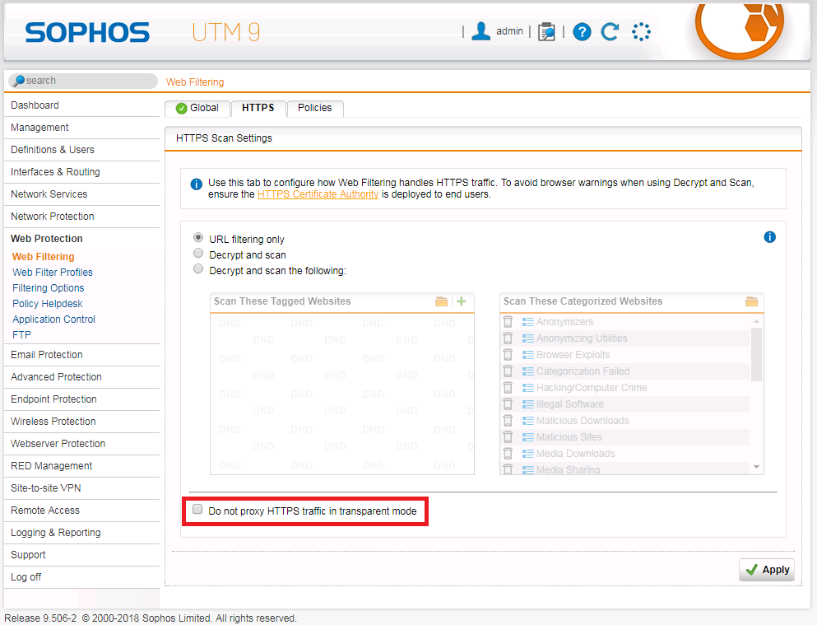The width and height of the screenshot is (817, 625).
Task: Select URL filtering only option
Action: click(x=198, y=238)
